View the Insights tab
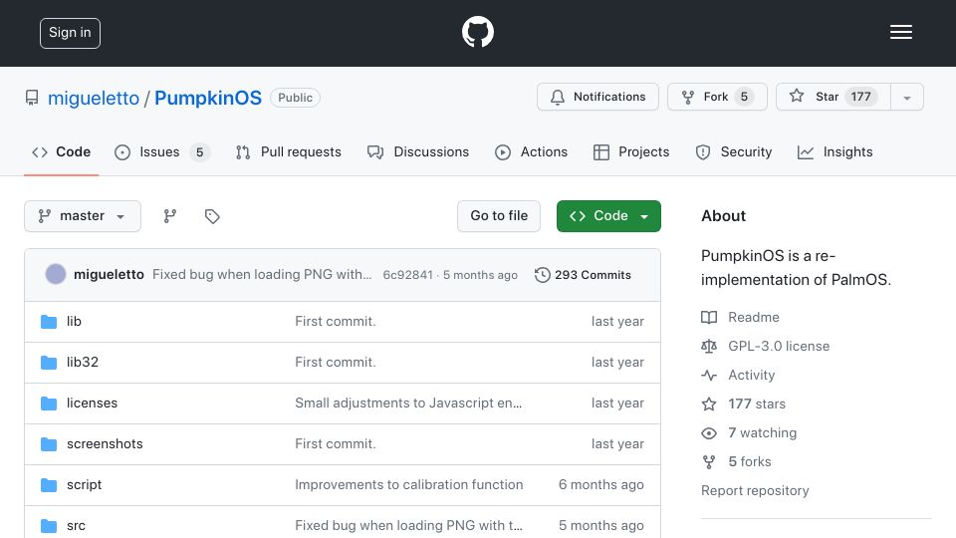 pyautogui.click(x=835, y=151)
